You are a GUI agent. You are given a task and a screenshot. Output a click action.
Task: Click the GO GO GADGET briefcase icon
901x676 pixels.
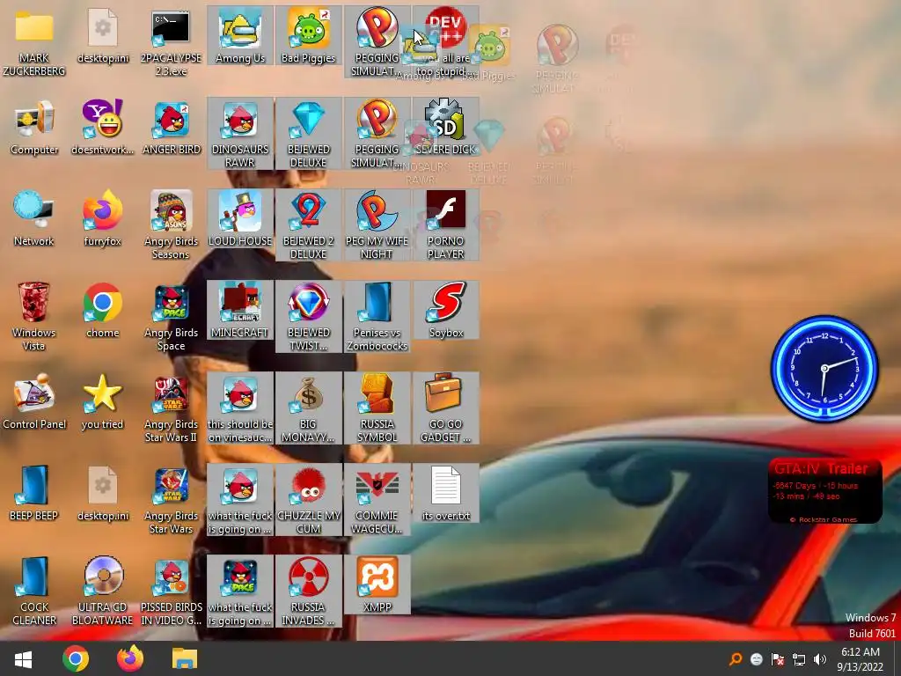(446, 408)
